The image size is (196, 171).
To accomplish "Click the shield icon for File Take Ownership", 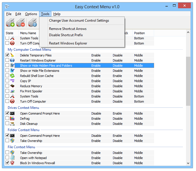I will pos(12,152).
